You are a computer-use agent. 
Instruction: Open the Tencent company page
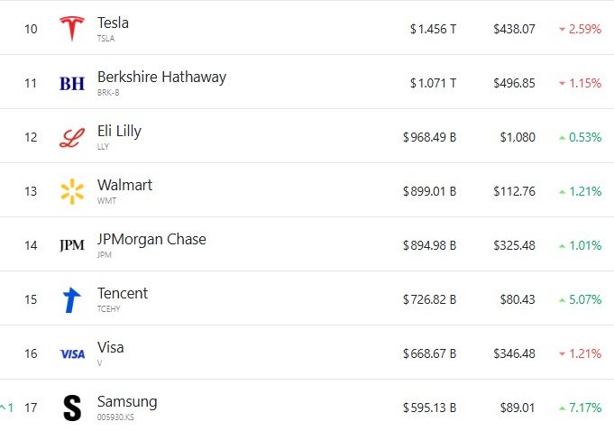123,293
